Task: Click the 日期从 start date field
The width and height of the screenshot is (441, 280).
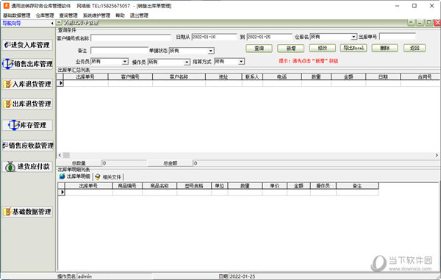Action: point(214,37)
